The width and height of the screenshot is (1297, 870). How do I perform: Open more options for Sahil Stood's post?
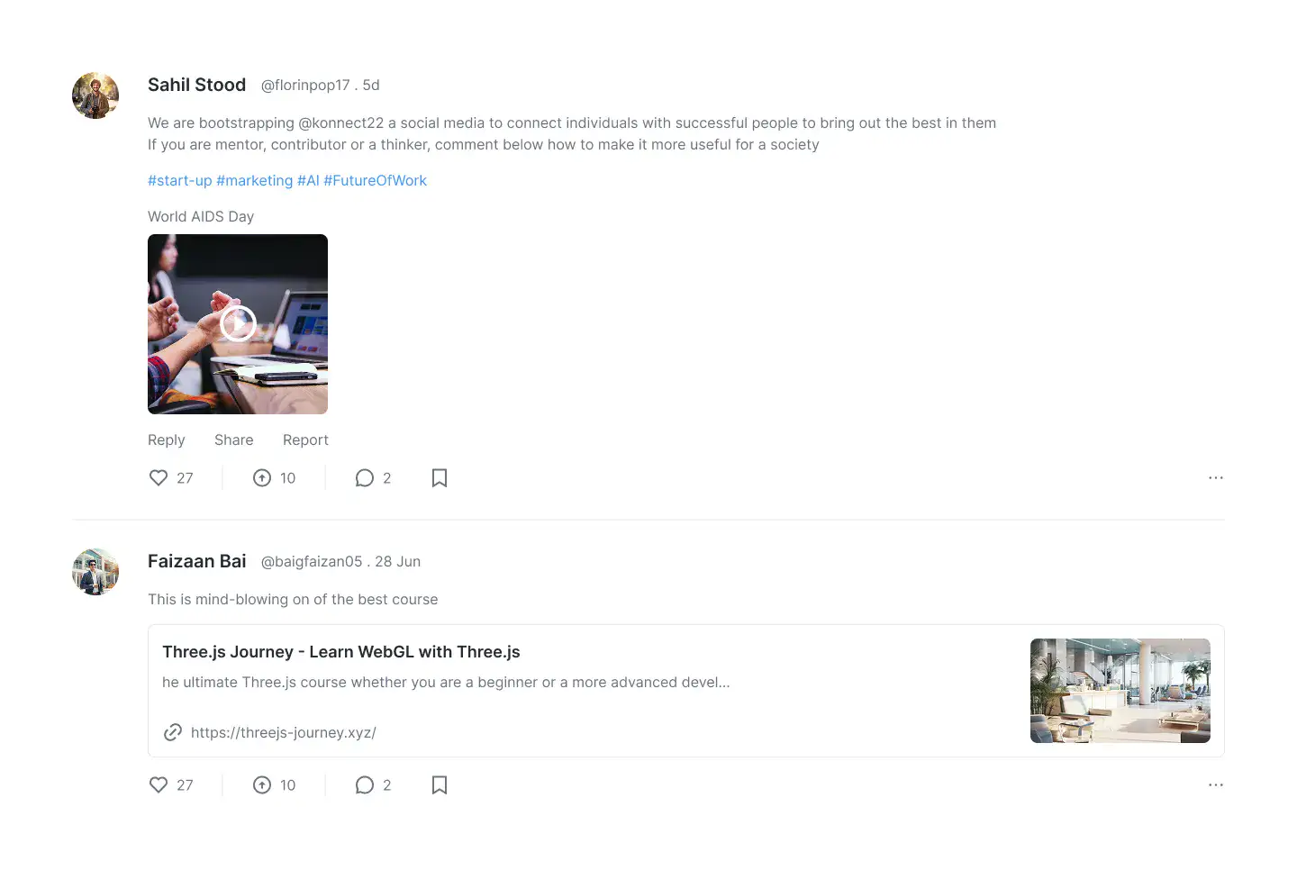pyautogui.click(x=1216, y=478)
